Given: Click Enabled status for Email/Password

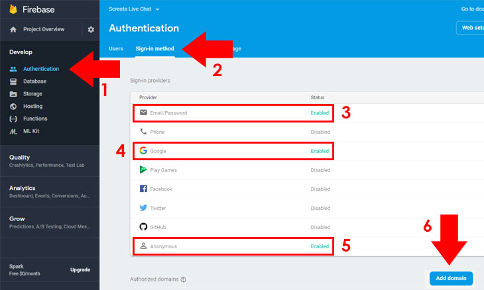Looking at the screenshot, I should pos(320,113).
